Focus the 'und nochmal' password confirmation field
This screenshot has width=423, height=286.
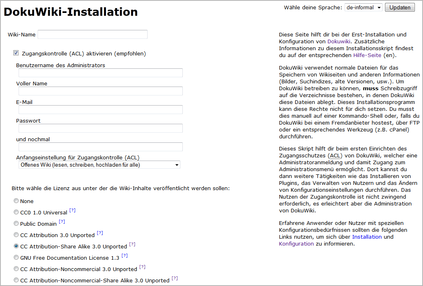[x=101, y=147]
